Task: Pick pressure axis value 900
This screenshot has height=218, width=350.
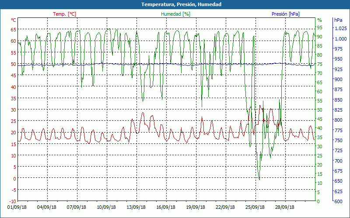Action: (339, 79)
